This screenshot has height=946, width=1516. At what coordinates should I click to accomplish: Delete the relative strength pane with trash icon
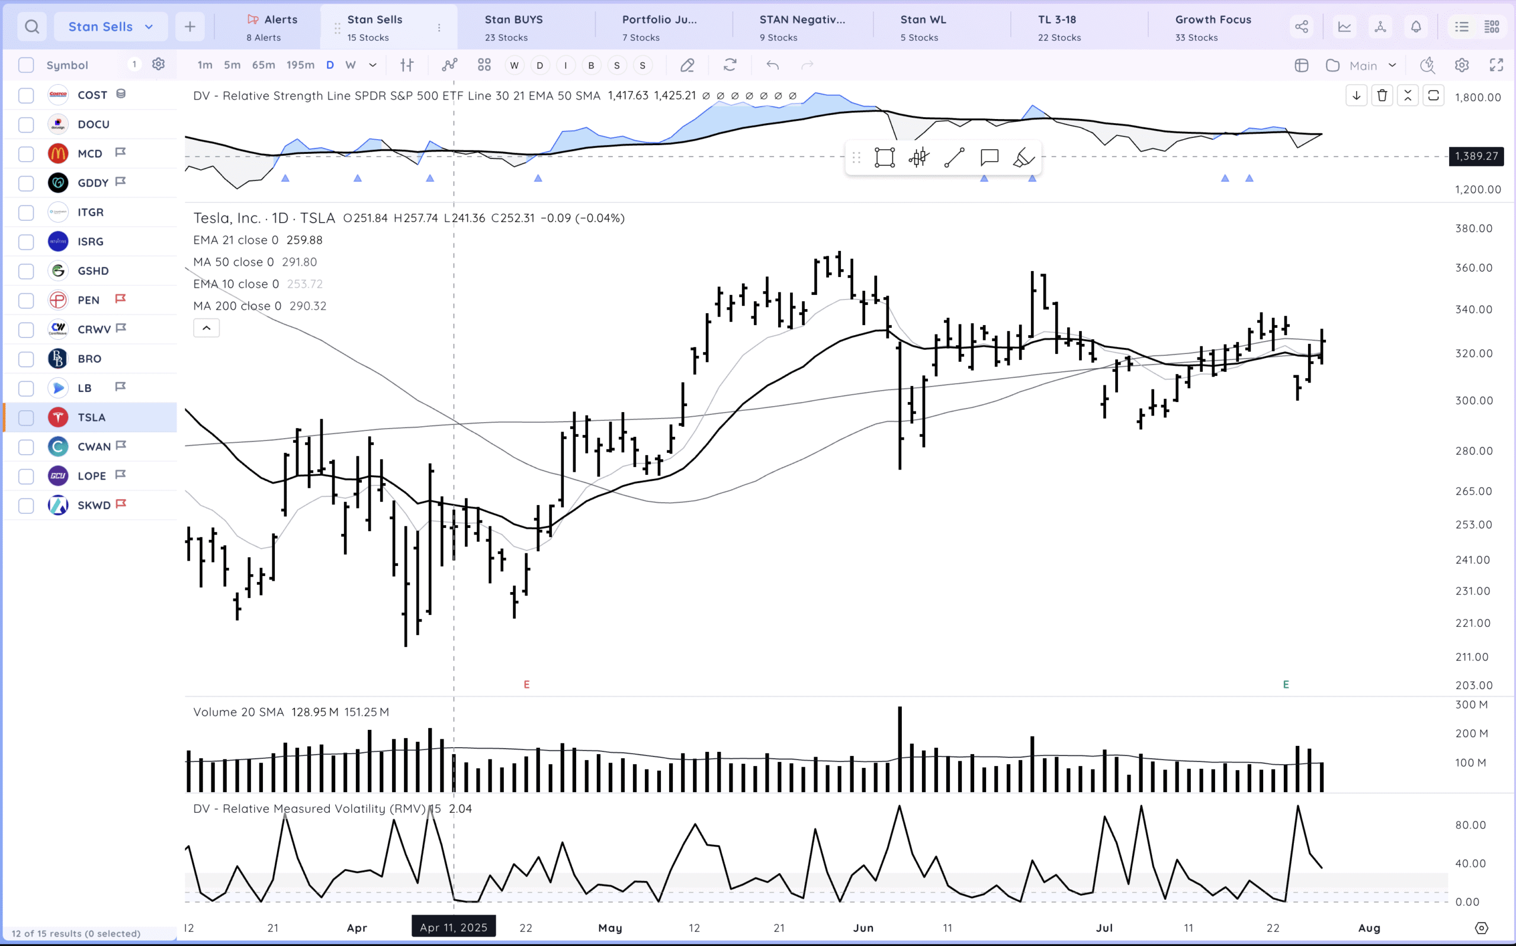tap(1382, 96)
